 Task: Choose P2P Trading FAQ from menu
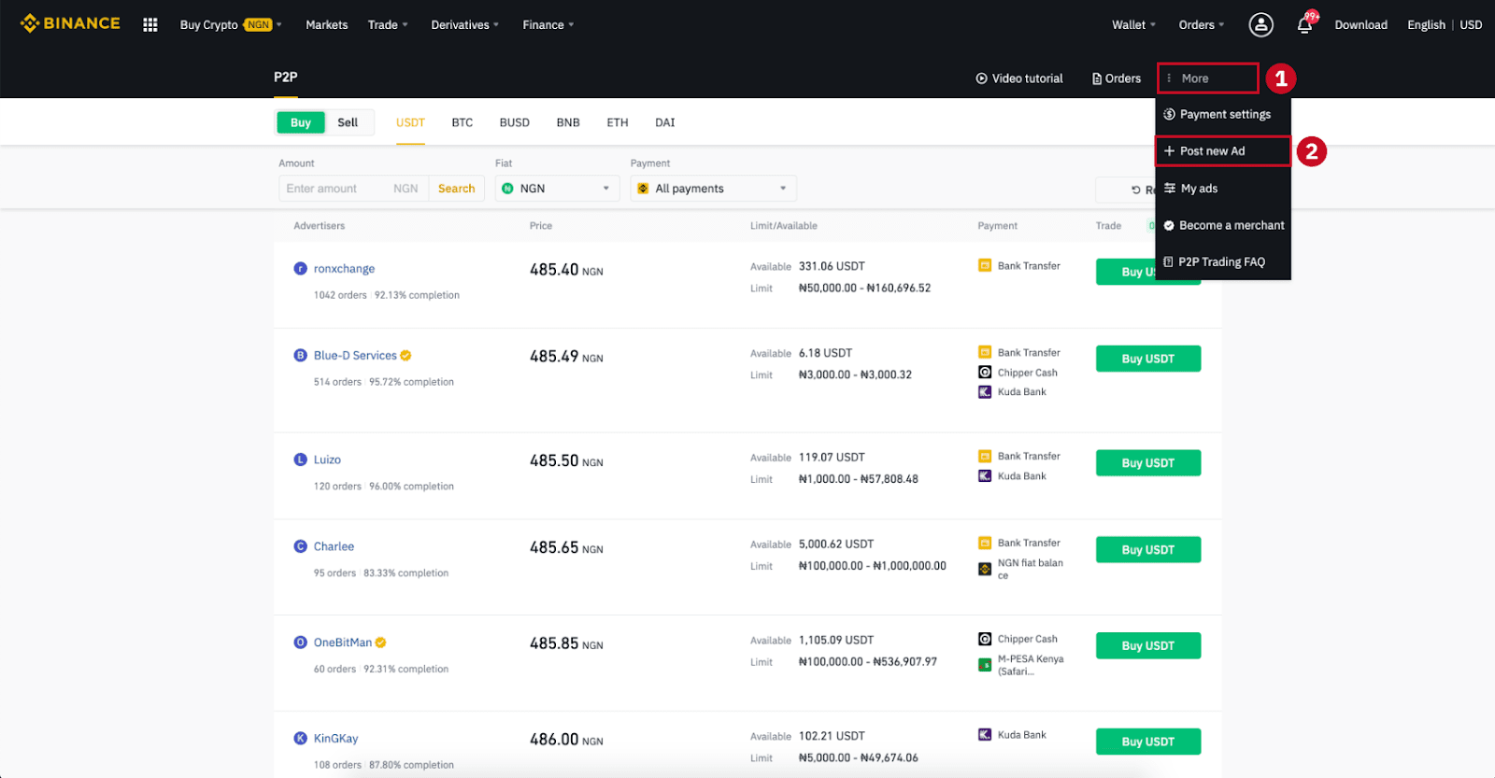coord(1222,262)
